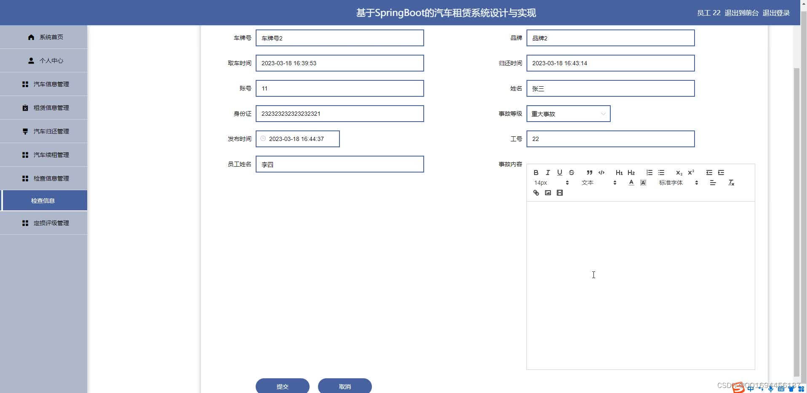Clear text formatting in the editor
807x393 pixels.
[x=731, y=183]
